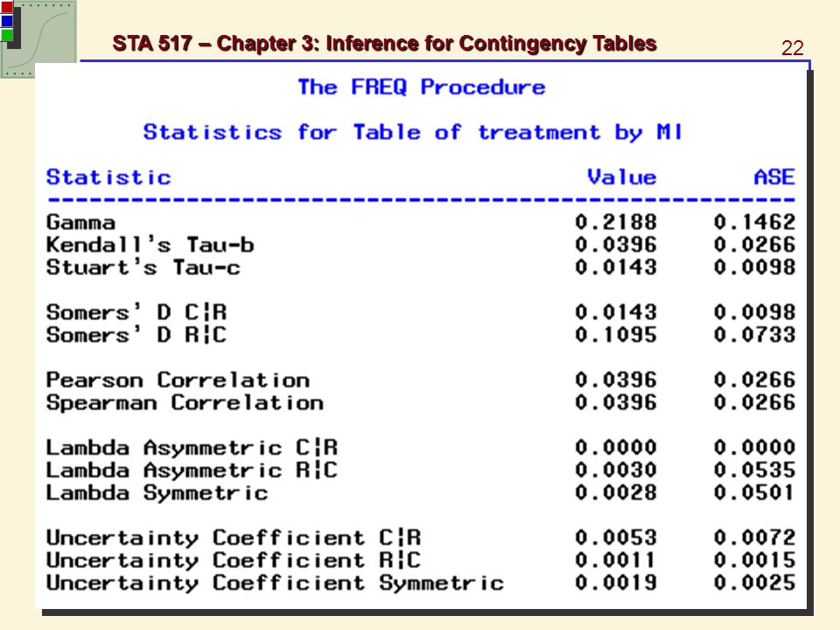Click Uncertainty Coefficient C|R ASE 0.0072
The width and height of the screenshot is (840, 630).
(754, 537)
